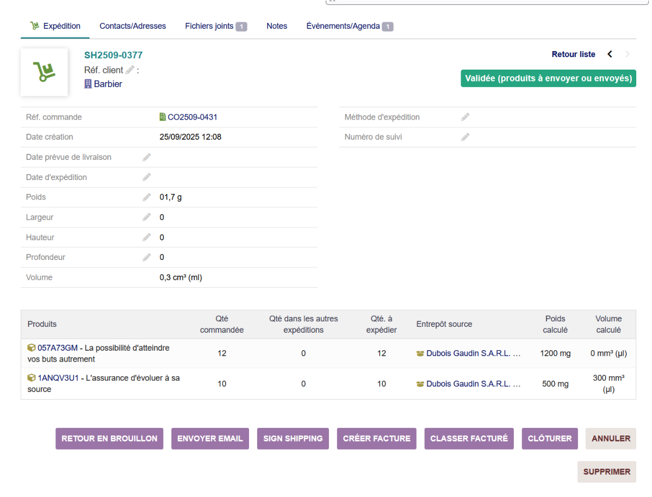The width and height of the screenshot is (652, 497).
Task: Edit Numéro de suivi pencil icon
Action: [465, 137]
